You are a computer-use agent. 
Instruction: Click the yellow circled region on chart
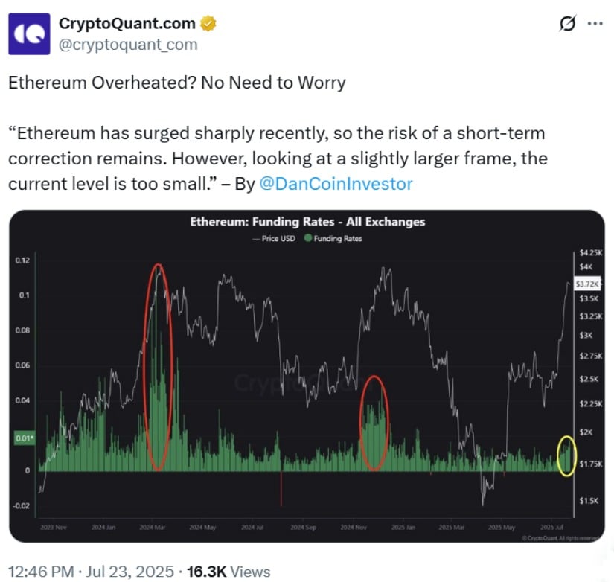(566, 456)
